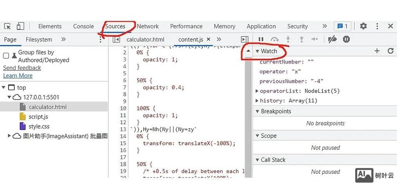
Task: Close the content.js editor tab
Action: point(209,39)
